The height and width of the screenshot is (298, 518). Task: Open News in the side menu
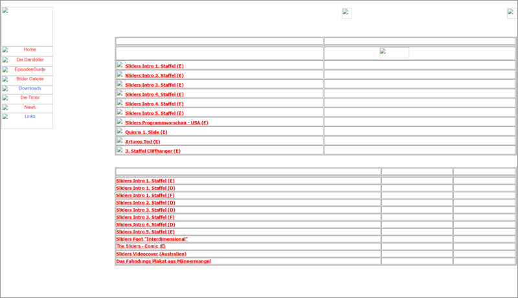30,107
